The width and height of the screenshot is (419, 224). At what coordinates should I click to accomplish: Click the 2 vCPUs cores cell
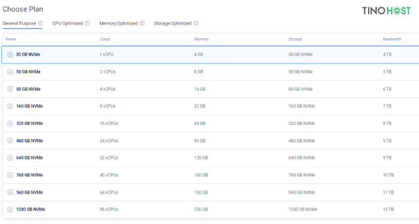(108, 72)
